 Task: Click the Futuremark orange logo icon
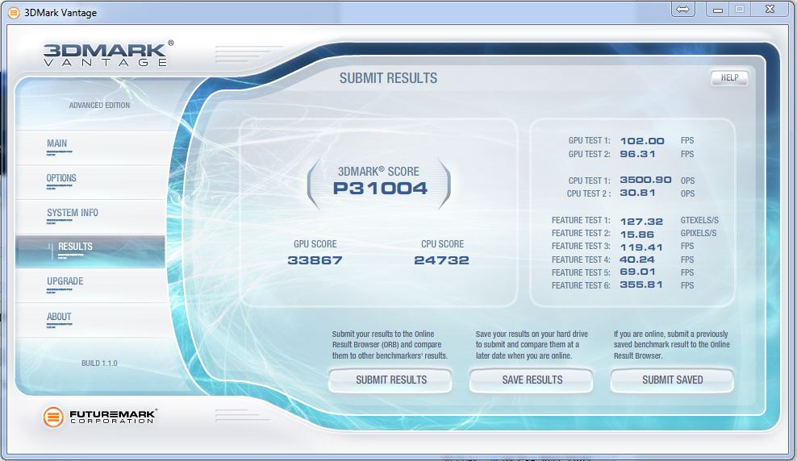tap(53, 417)
